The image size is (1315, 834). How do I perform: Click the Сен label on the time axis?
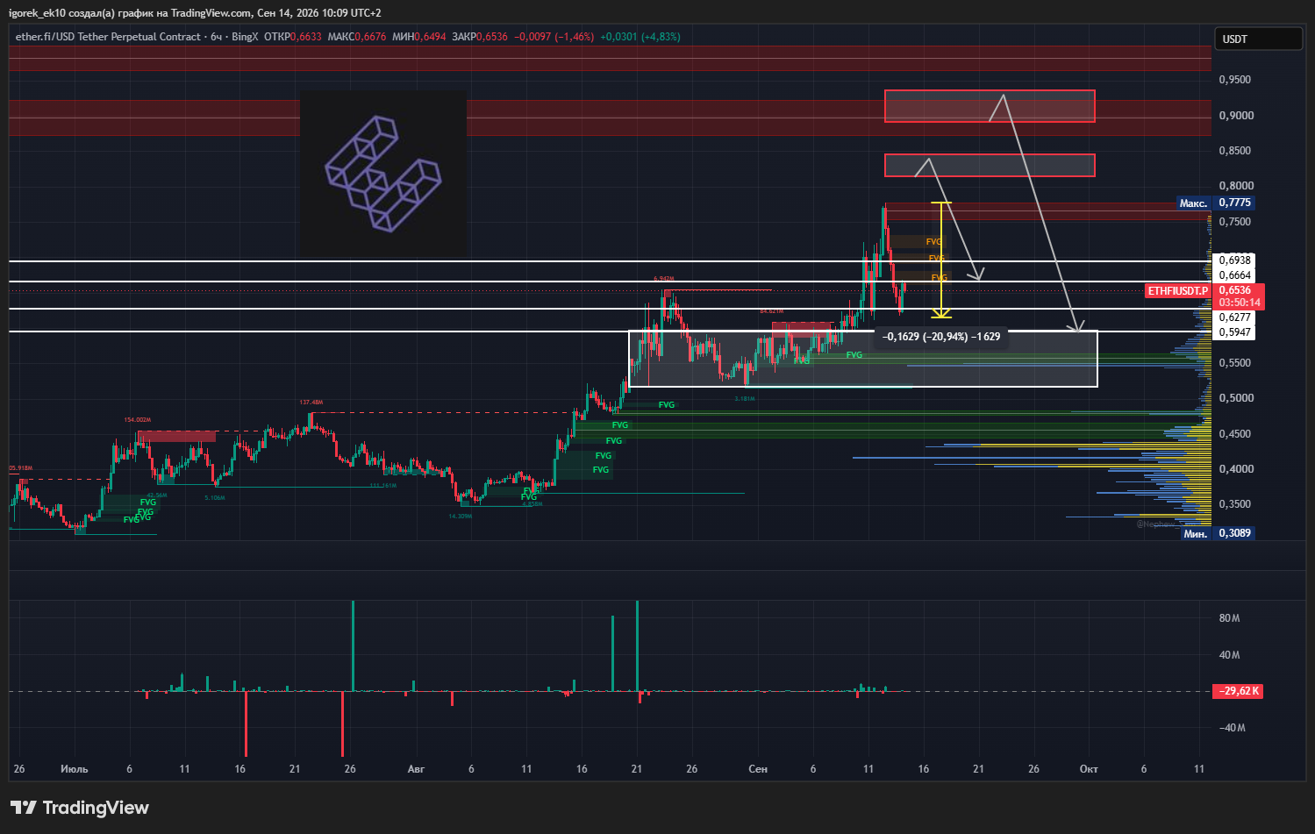point(758,769)
